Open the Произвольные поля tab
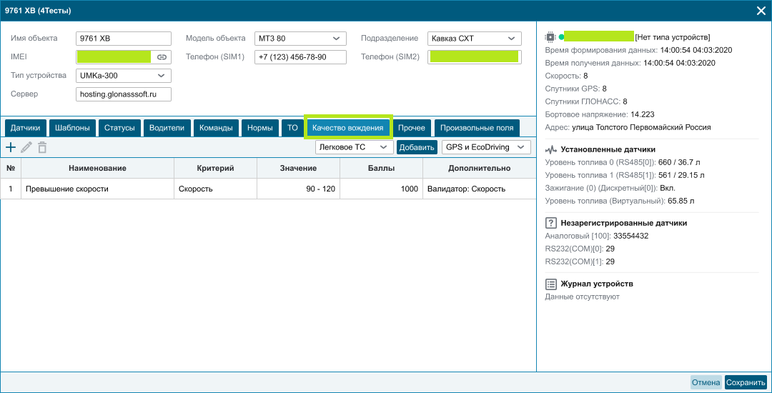This screenshot has width=772, height=393. coord(477,128)
